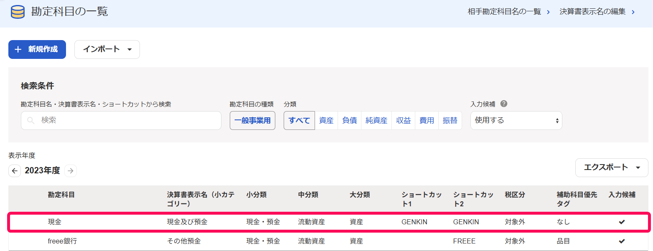This screenshot has height=251, width=653.
Task: Click the 品目 tag cell
Action: 563,241
